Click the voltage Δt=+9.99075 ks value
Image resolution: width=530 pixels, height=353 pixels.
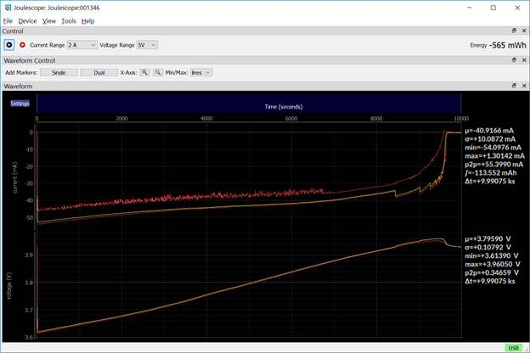(490, 281)
